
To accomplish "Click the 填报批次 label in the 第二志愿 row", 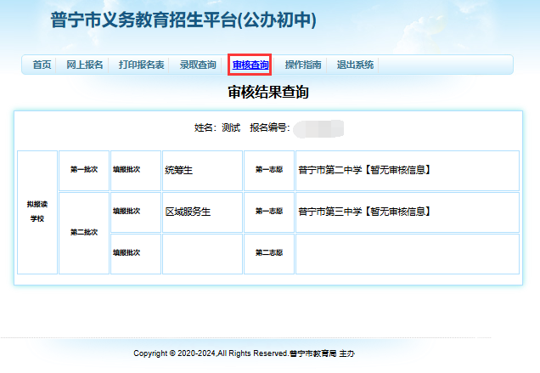I will coord(127,252).
